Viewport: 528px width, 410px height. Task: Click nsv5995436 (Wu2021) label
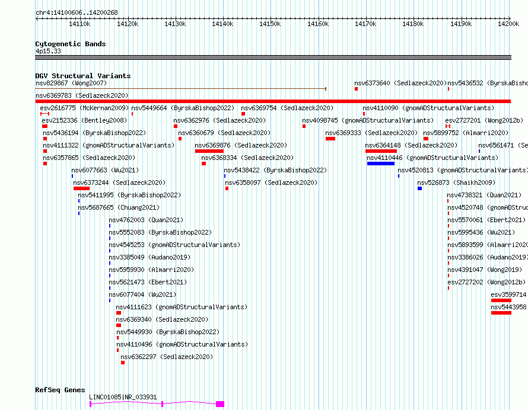481,232
